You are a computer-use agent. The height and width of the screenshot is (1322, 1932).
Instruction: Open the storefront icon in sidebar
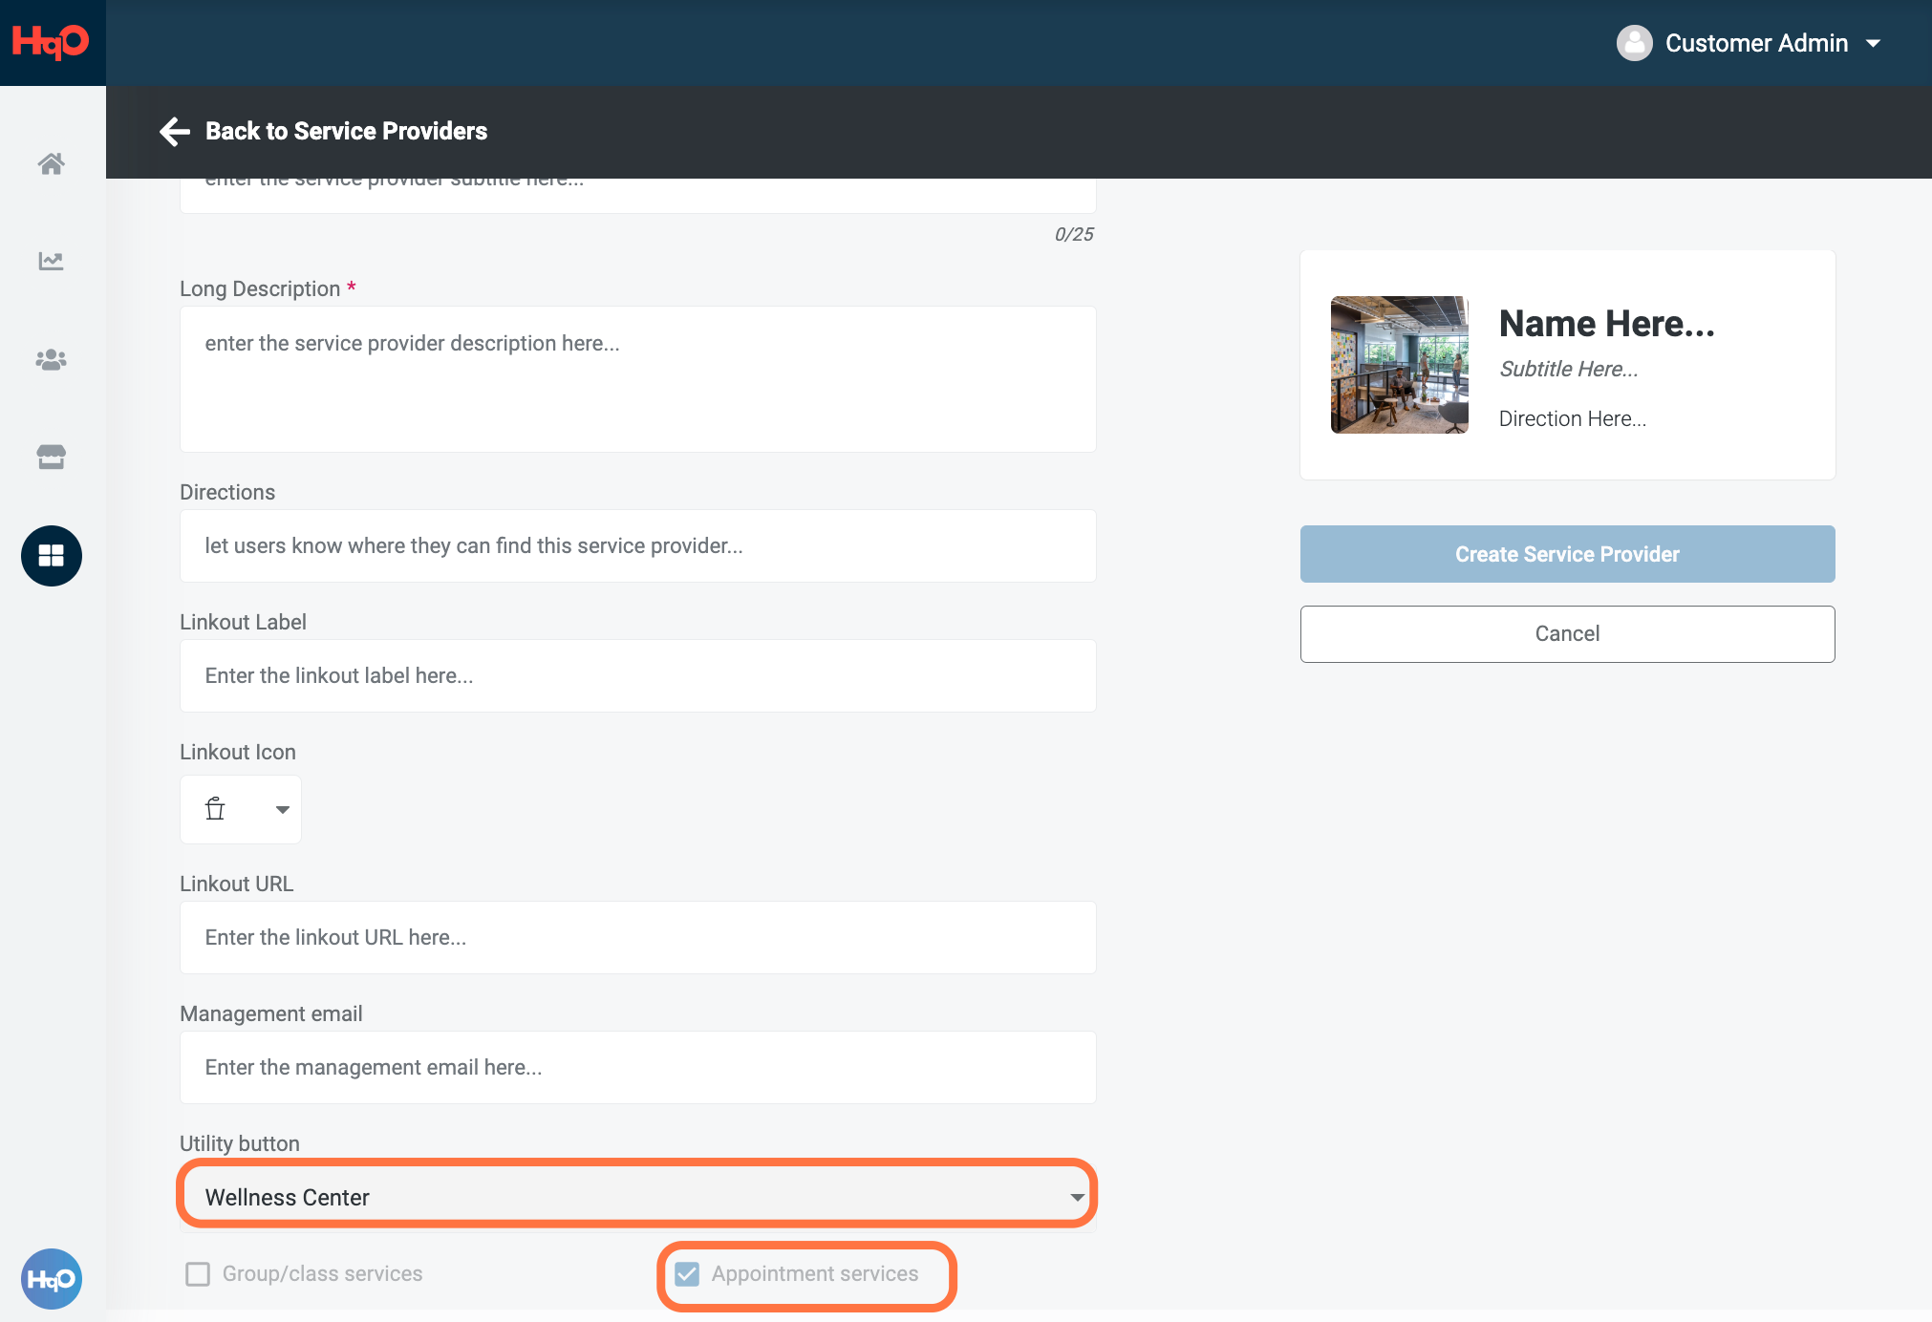coord(52,457)
